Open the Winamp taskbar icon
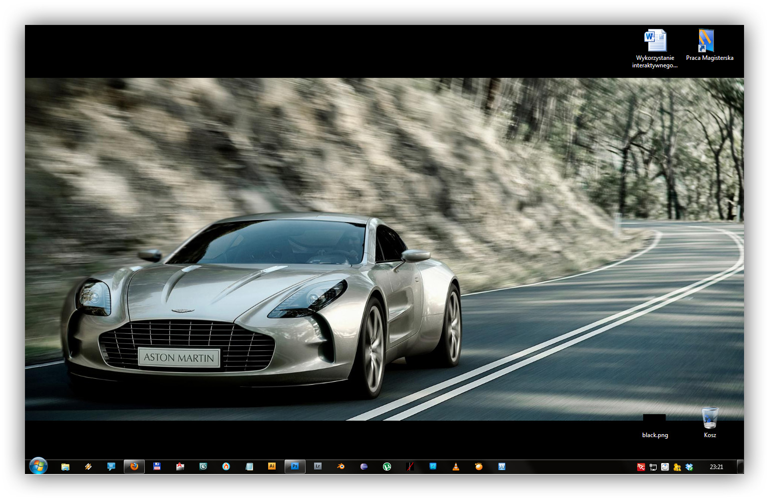 (88, 467)
